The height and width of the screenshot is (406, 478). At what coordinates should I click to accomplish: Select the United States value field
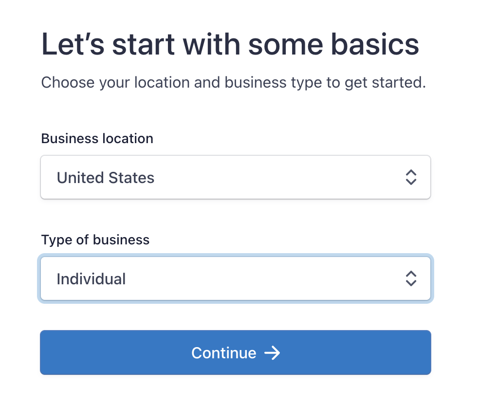click(105, 177)
